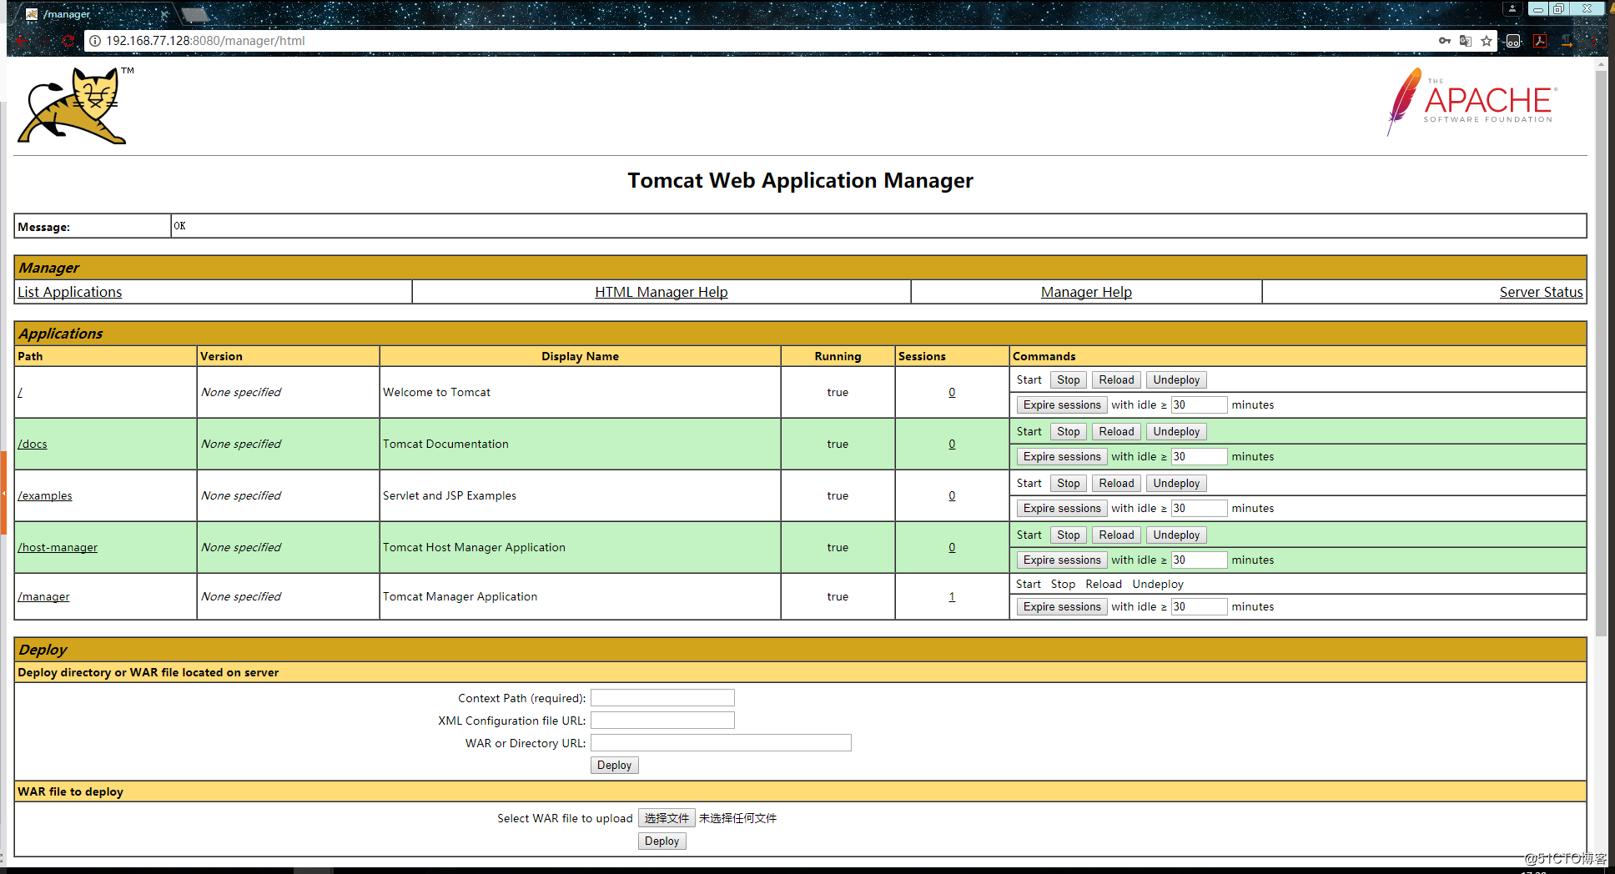
Task: Click idle minutes field for /host-manager
Action: tap(1199, 560)
